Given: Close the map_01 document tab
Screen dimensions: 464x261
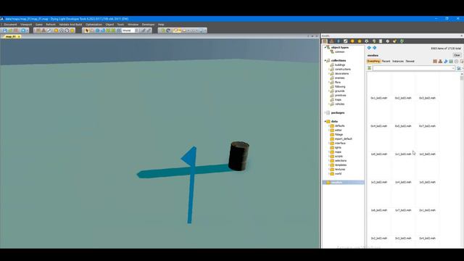Looking at the screenshot, I should (19, 36).
